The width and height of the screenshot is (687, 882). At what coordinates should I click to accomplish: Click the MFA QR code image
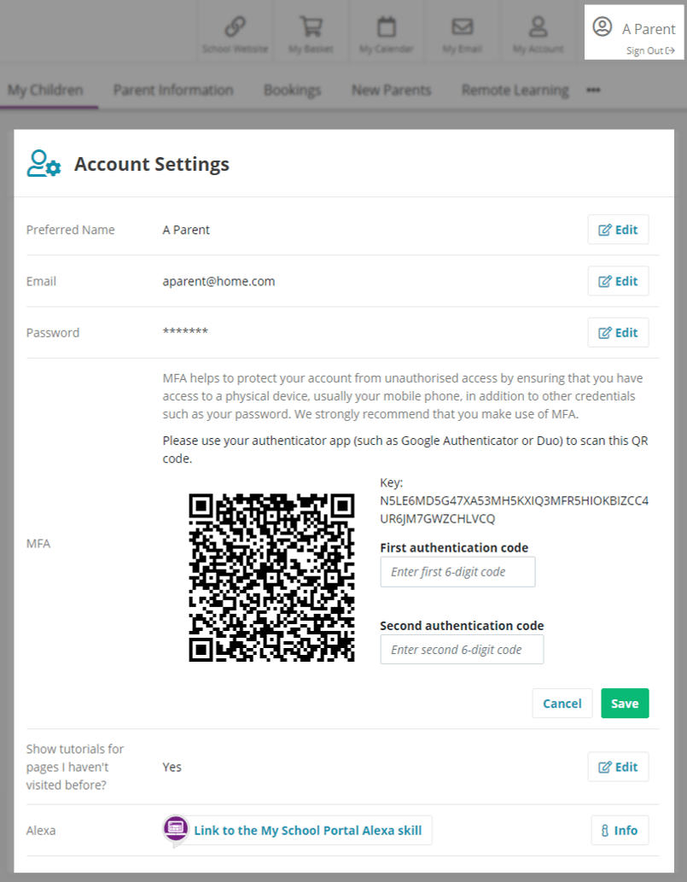point(271,577)
